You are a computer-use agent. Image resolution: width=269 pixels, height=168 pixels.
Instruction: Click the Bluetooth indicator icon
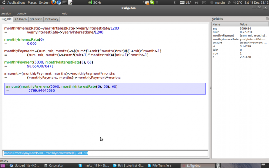[x=175, y=2]
